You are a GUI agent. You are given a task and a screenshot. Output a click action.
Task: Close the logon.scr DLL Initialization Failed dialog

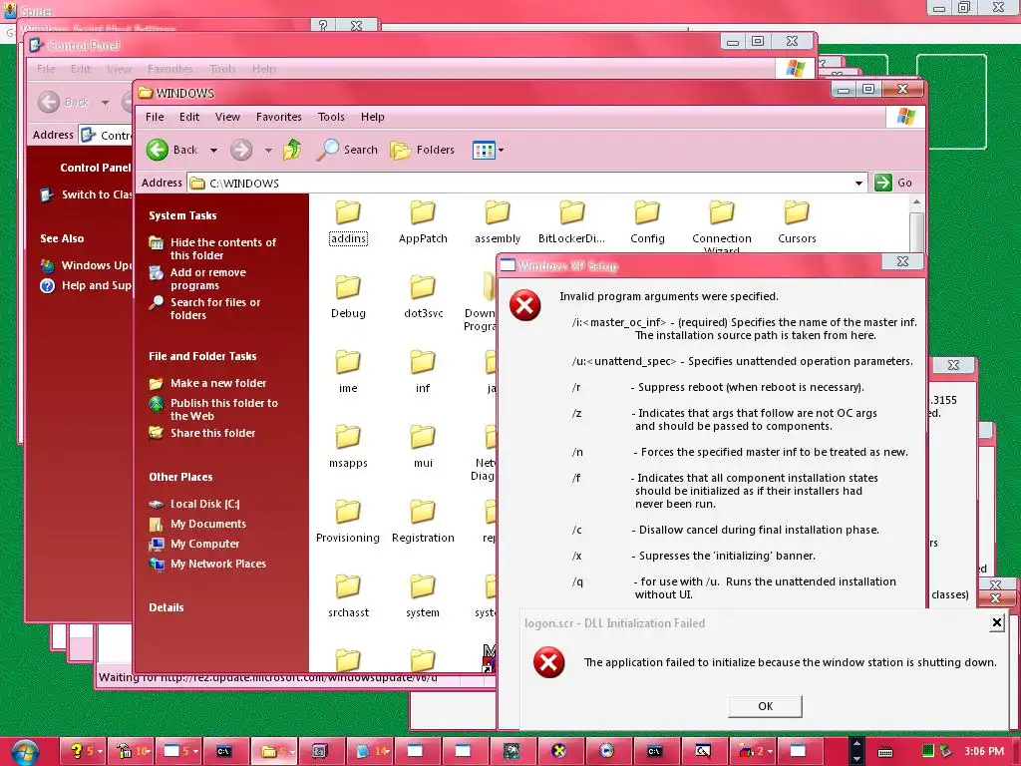[x=996, y=623]
